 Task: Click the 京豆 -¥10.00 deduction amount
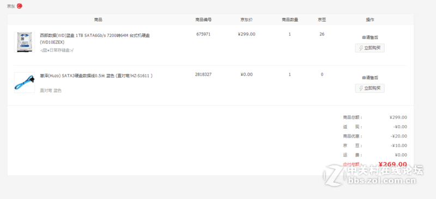[x=399, y=145]
